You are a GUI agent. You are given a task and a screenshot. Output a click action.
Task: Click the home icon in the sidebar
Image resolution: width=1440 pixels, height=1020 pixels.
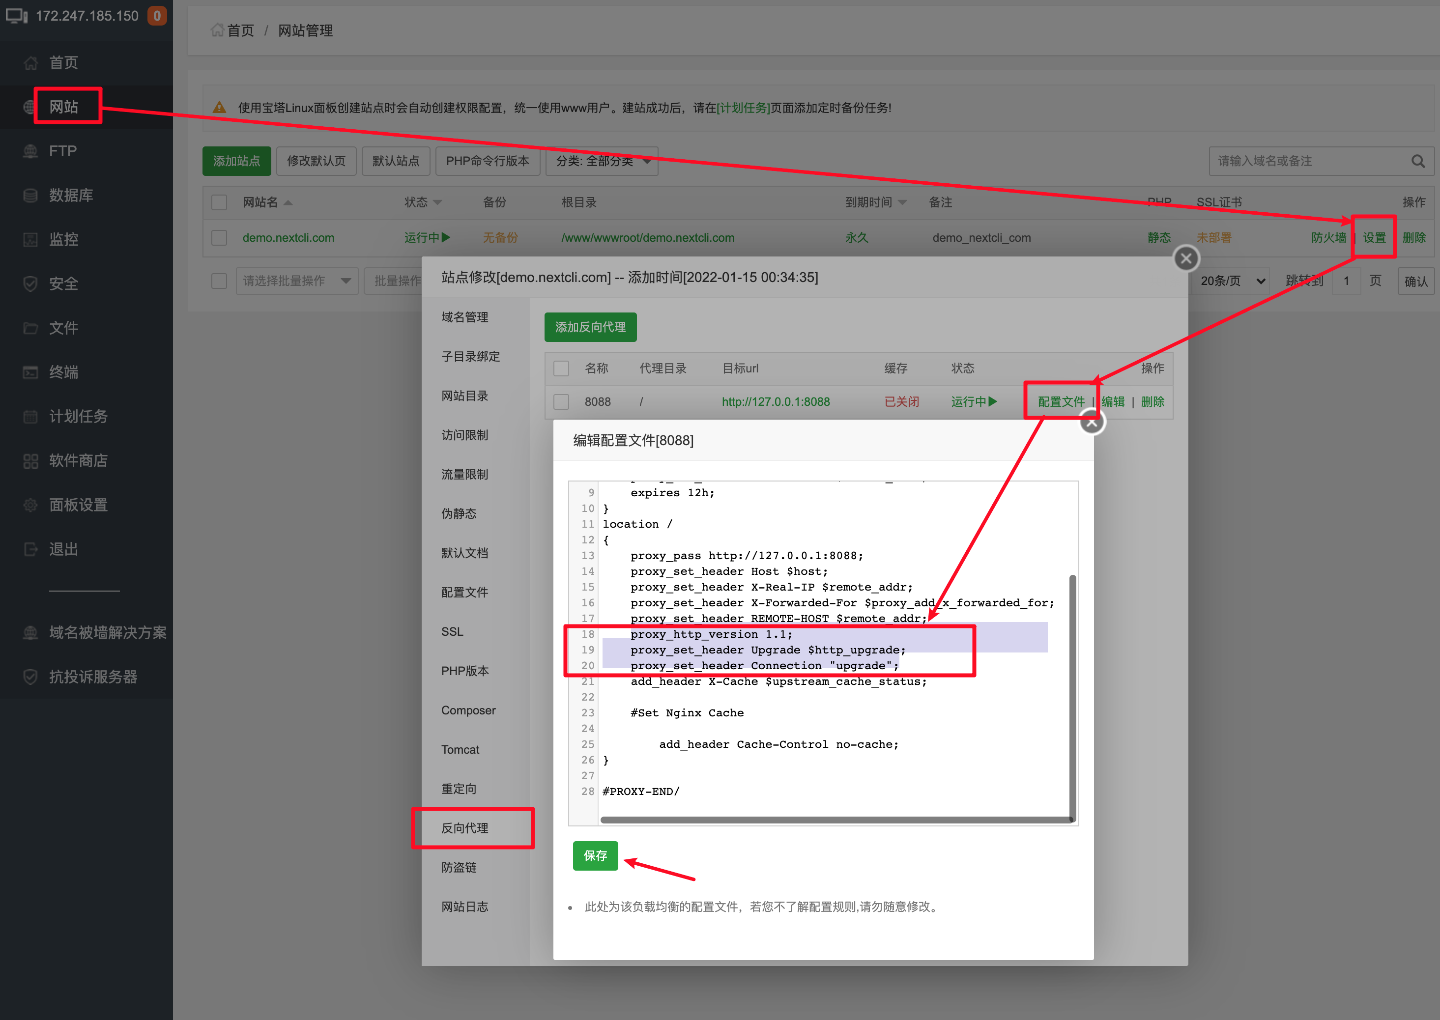[x=30, y=63]
